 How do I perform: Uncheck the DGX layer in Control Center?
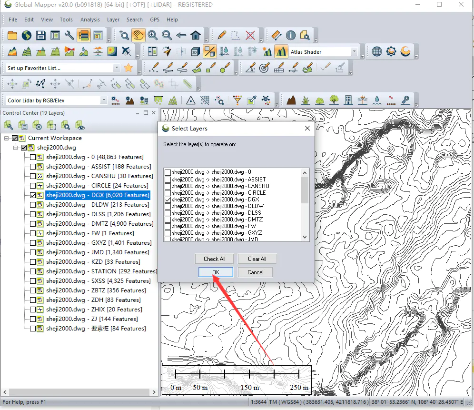(x=32, y=195)
